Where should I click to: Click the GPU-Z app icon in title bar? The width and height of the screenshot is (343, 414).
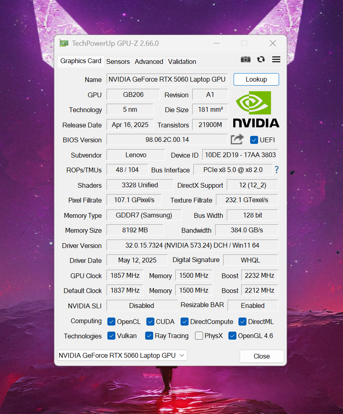(64, 43)
